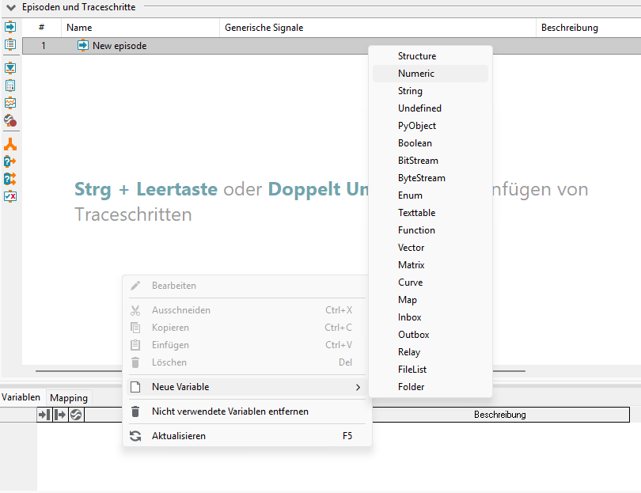The height and width of the screenshot is (493, 641).
Task: Create a Boolean variable
Action: [430, 143]
